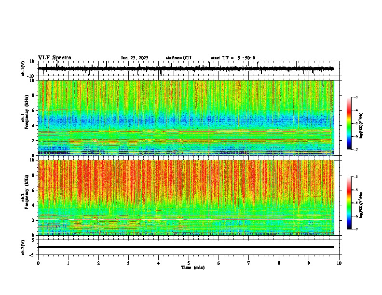Image resolution: width=382 pixels, height=295 pixels.
Task: Click the "8" kHz tick of ch.1 spectrogram
Action: [x=33, y=95]
